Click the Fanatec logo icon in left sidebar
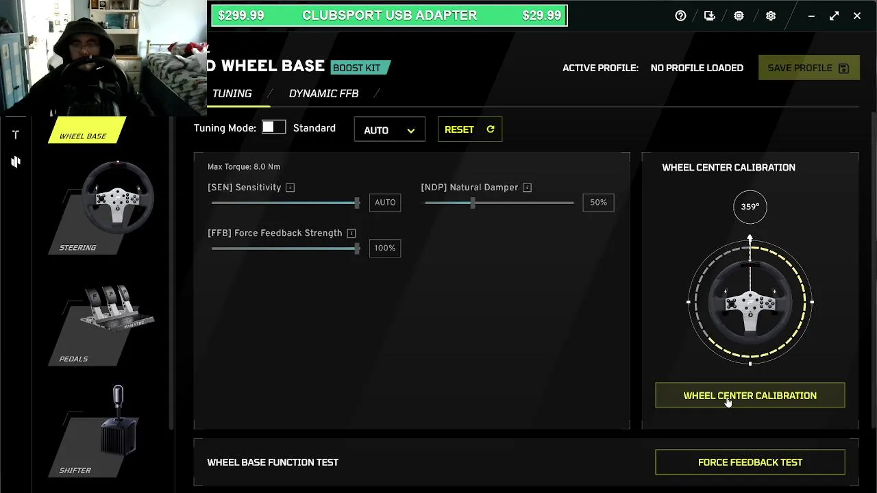877x493 pixels. [x=16, y=162]
